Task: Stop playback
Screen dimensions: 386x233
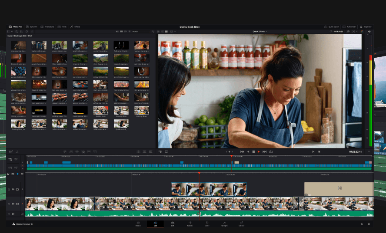Action: tap(253, 152)
